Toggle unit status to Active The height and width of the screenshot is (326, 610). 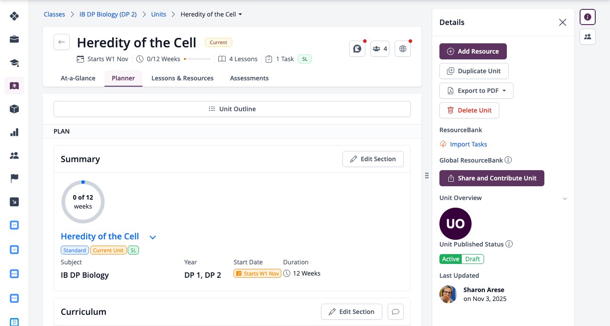click(x=451, y=259)
